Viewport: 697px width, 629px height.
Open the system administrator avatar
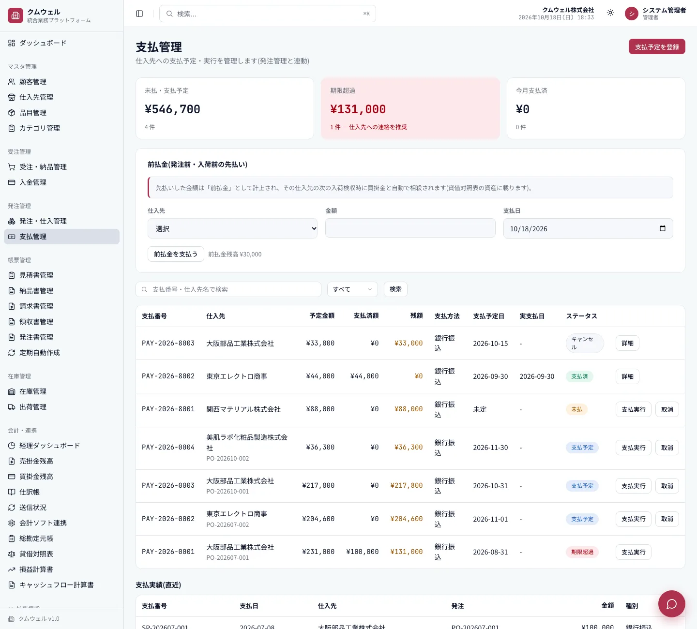[632, 14]
